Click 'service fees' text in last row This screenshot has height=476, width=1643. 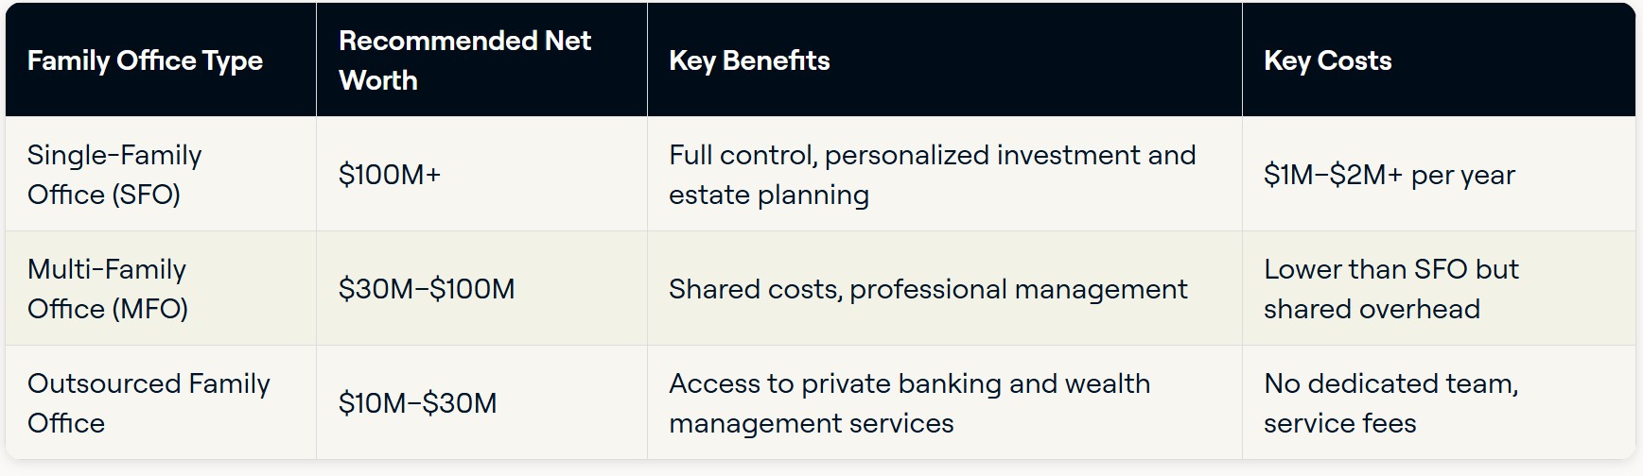(x=1340, y=423)
